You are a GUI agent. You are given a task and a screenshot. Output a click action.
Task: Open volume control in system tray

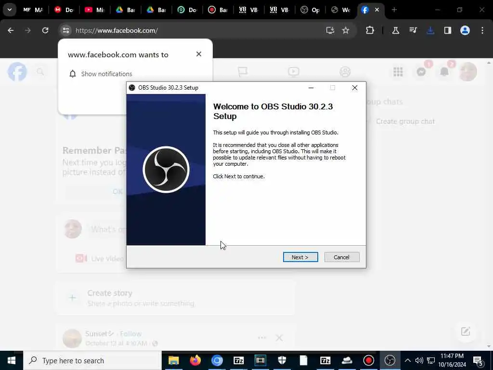(x=419, y=360)
